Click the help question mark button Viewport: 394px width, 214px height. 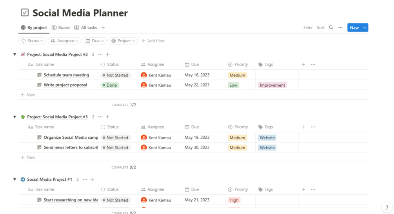point(387,207)
